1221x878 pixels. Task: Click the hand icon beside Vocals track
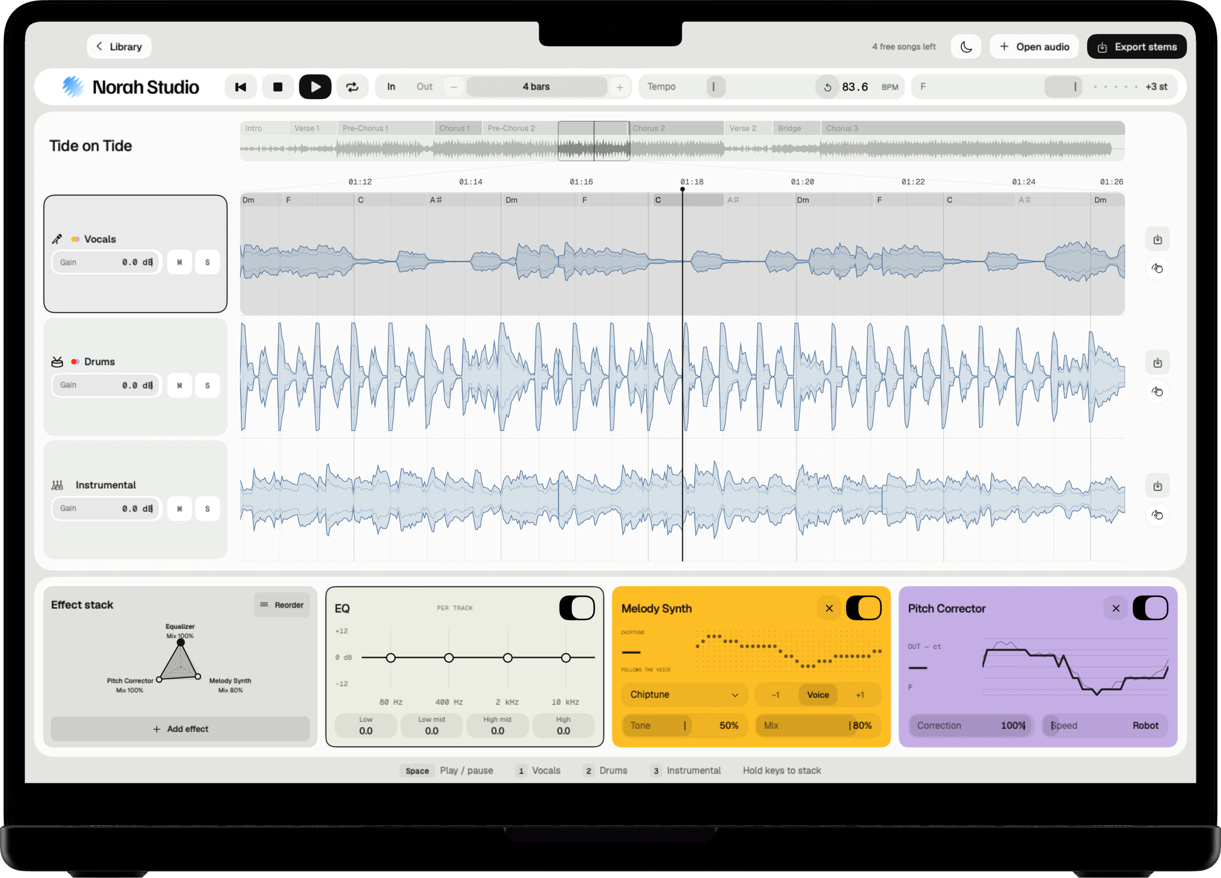click(x=1157, y=268)
